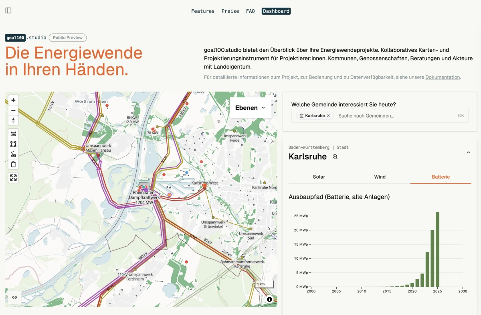The image size is (481, 315).
Task: Click the link icon below the map
Action: coord(14,297)
